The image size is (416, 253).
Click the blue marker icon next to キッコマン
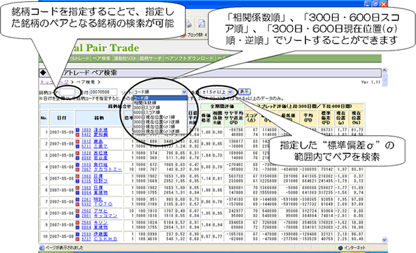pyautogui.click(x=77, y=215)
